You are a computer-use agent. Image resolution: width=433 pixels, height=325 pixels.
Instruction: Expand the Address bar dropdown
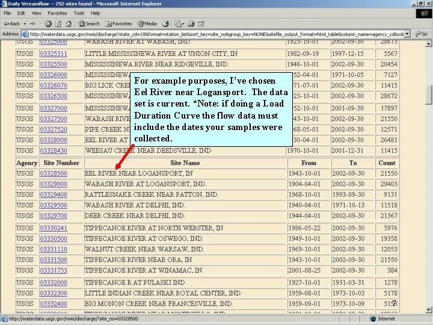tap(407, 34)
